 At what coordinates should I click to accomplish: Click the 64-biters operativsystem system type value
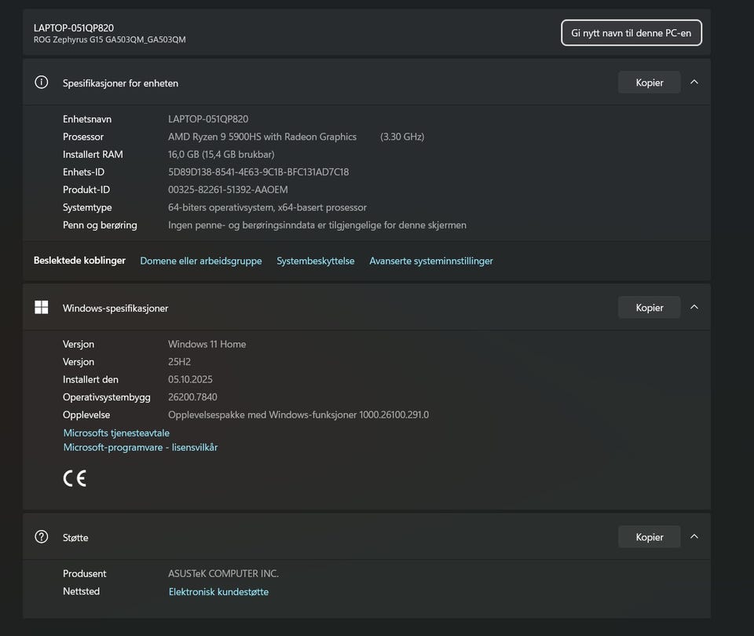coord(267,207)
